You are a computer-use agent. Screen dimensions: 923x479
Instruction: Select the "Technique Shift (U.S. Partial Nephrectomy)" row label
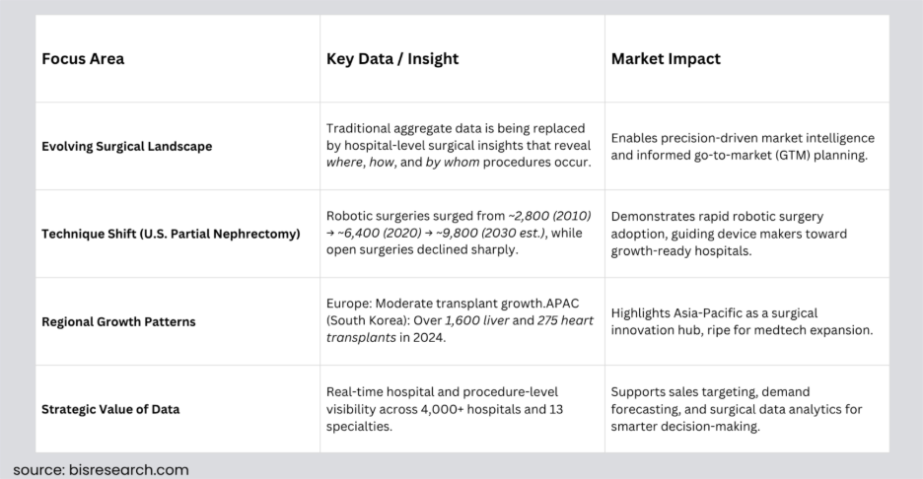pyautogui.click(x=171, y=235)
